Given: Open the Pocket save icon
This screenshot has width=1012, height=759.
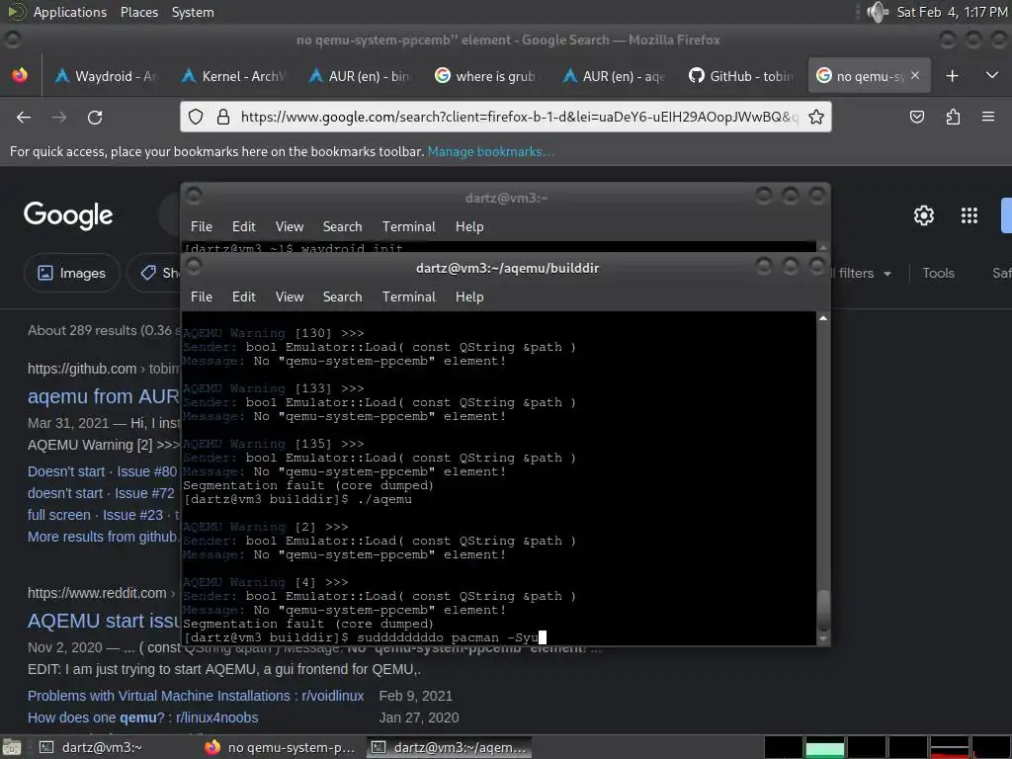Looking at the screenshot, I should pos(916,117).
